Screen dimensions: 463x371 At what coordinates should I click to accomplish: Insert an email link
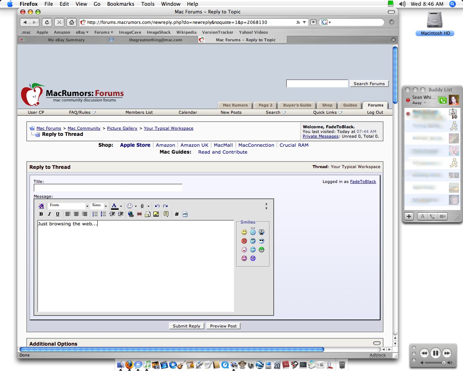click(148, 214)
